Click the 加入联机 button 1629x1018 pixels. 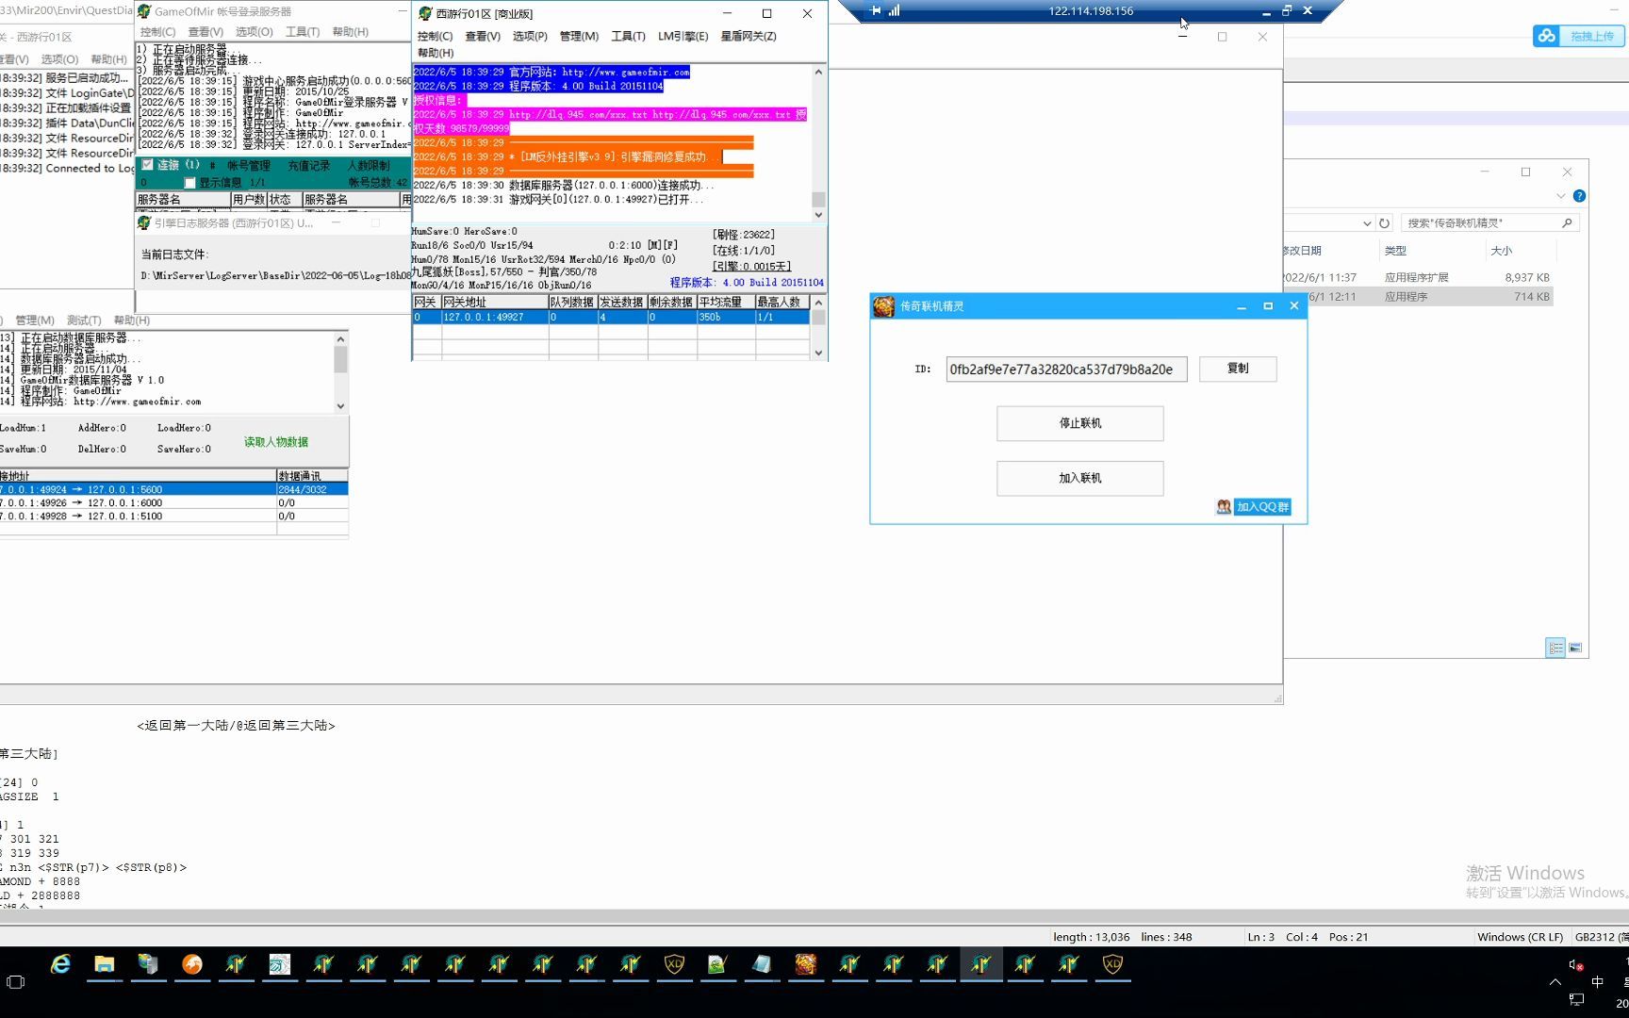(x=1079, y=478)
